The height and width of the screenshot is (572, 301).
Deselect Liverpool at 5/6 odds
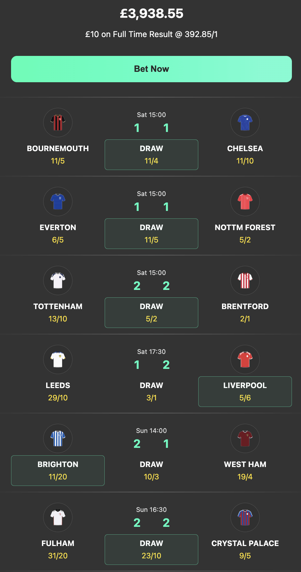(x=245, y=392)
